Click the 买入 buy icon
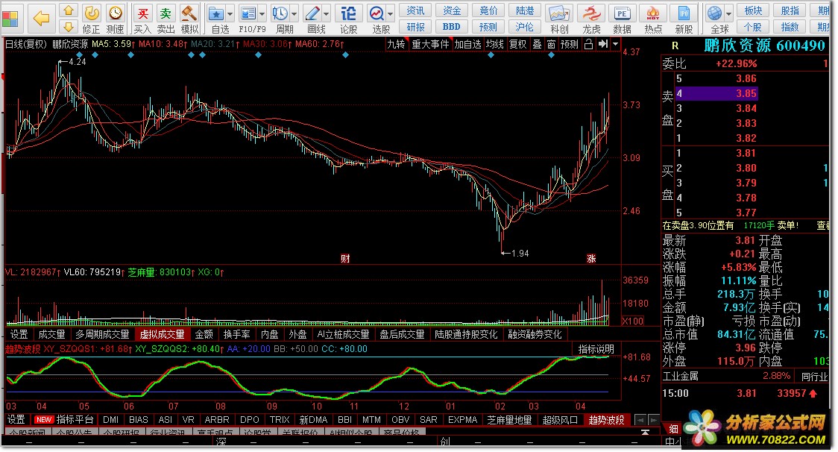The height and width of the screenshot is (452, 838). click(x=142, y=13)
